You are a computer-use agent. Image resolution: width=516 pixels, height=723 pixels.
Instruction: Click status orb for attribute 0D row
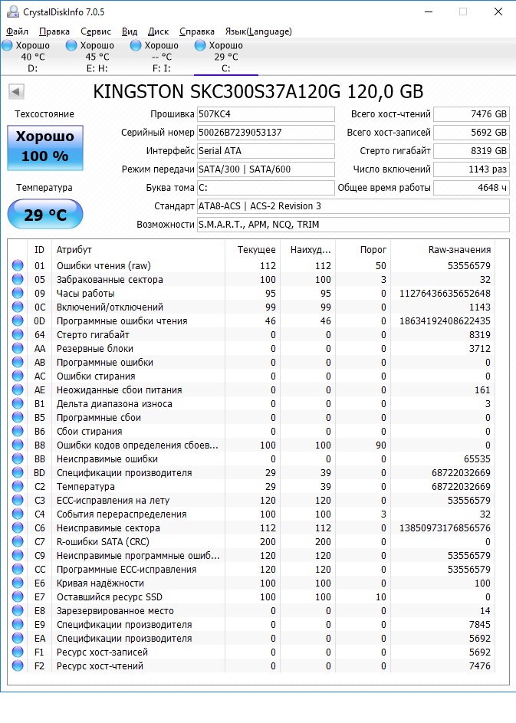tap(18, 320)
